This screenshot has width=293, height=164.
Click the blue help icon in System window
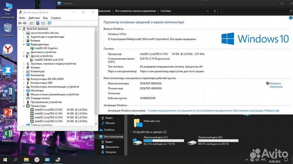point(291,18)
